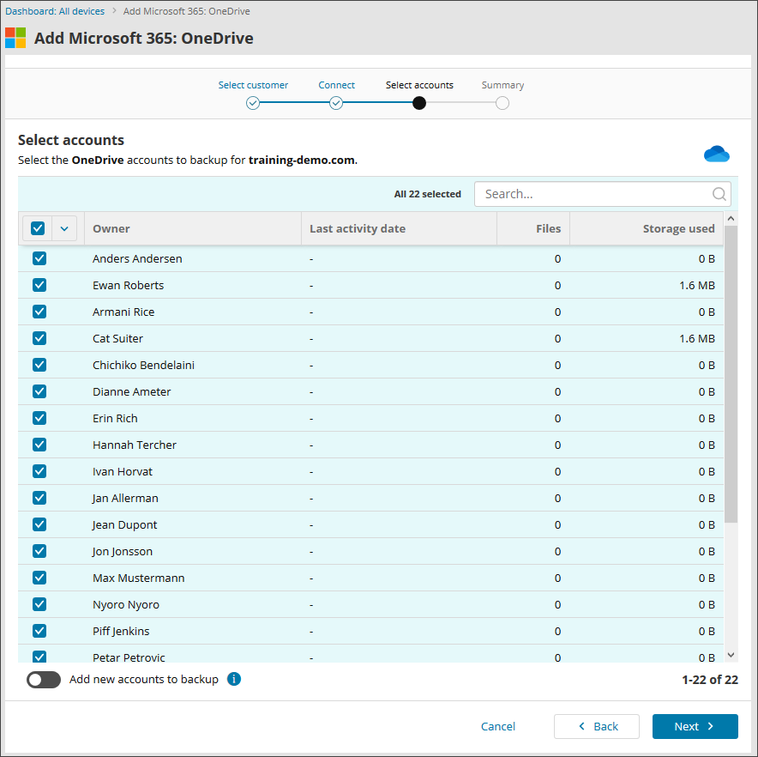This screenshot has width=758, height=757.
Task: Click Cat Suiter's 1.6 MB storage value
Action: 696,338
